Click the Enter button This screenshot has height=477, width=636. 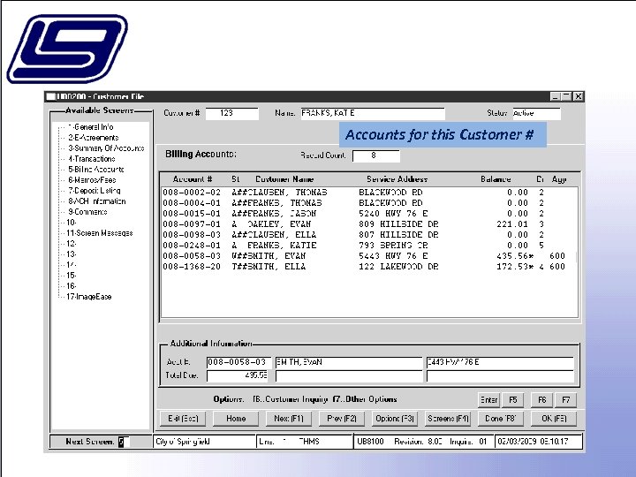pyautogui.click(x=488, y=400)
